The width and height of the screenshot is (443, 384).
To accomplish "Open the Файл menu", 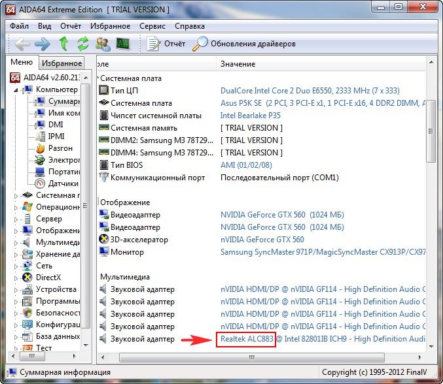I will coord(19,26).
